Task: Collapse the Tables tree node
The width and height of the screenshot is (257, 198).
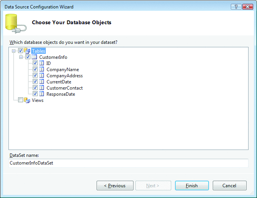Action: (x=13, y=51)
